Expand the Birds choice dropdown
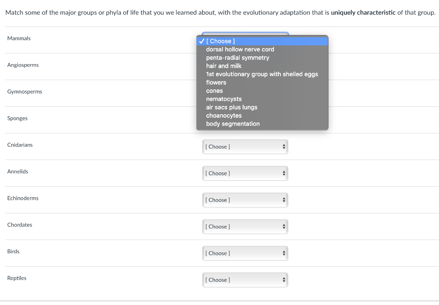This screenshot has width=439, height=305. (x=245, y=253)
